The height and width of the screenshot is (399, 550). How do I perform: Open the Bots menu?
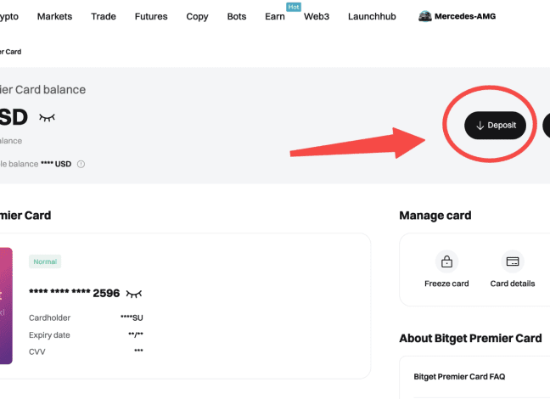(237, 16)
